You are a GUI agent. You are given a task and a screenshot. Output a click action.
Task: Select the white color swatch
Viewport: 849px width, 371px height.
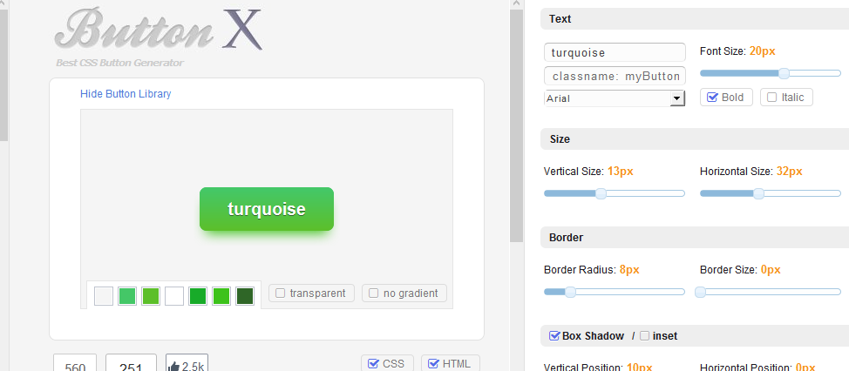(174, 296)
